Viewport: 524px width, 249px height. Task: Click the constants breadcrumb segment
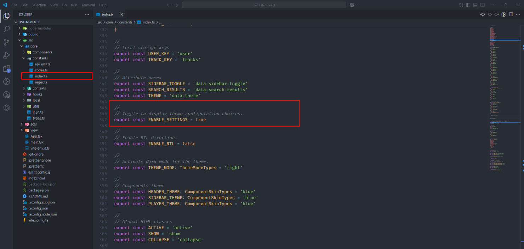tap(125, 22)
